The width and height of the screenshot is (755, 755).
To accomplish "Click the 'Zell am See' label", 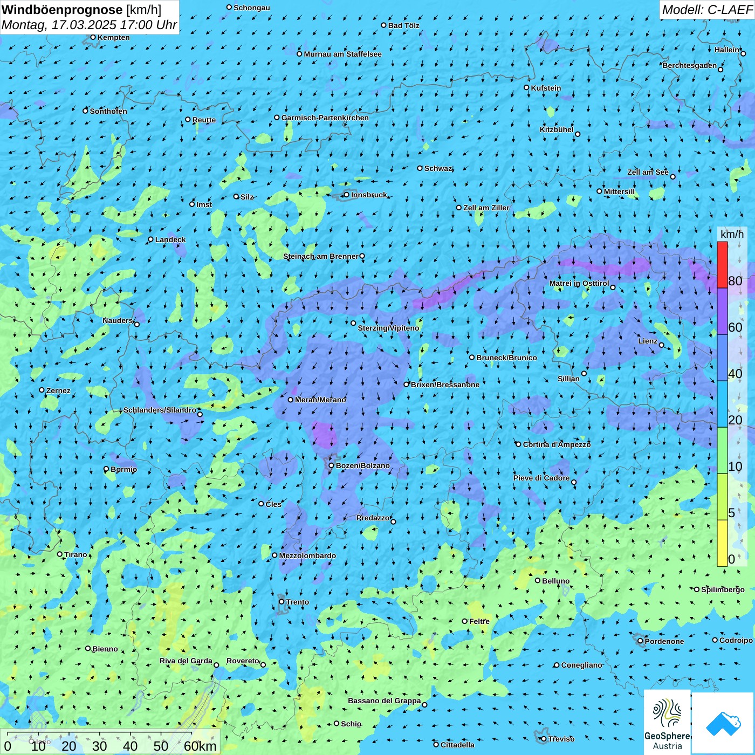I will pyautogui.click(x=648, y=172).
